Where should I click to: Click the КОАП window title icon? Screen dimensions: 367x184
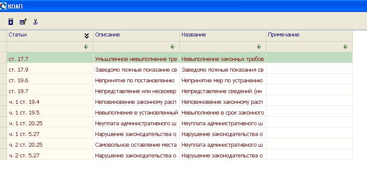point(3,6)
